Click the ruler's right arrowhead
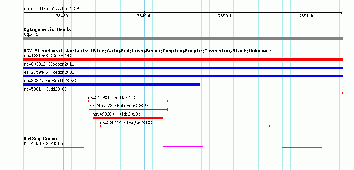 [x=341, y=13]
